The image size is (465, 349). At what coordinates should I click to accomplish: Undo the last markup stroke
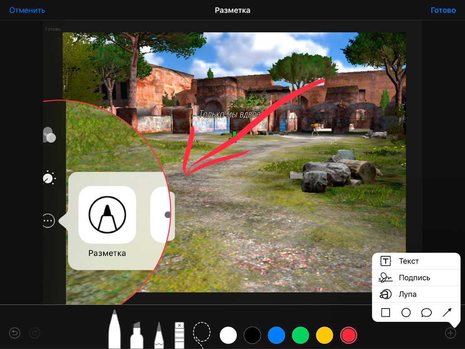click(x=15, y=334)
